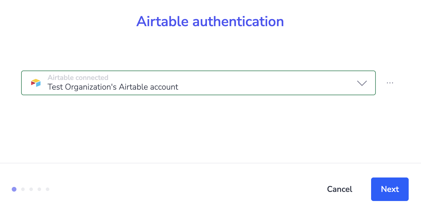Jump to the second step dot
The height and width of the screenshot is (211, 421).
point(23,189)
